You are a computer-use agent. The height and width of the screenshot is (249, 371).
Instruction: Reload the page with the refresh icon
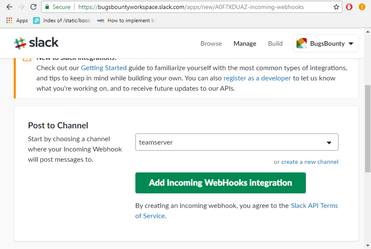33,7
